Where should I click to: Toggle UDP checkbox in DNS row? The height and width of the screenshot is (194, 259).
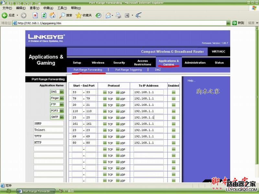pos(118,92)
